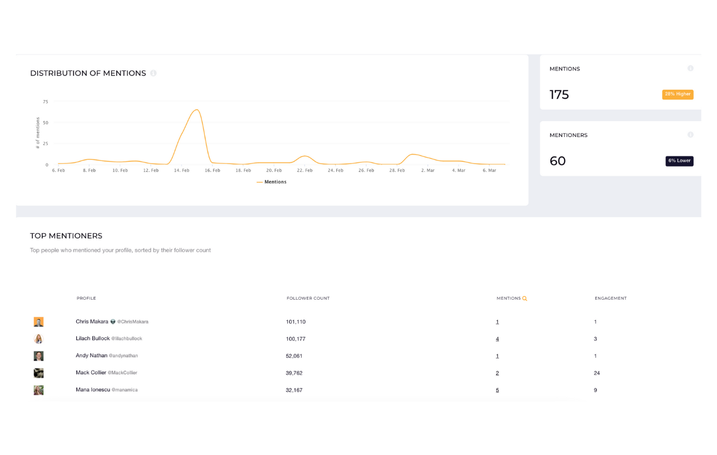Click the 14. Feb x-axis label
The width and height of the screenshot is (717, 455).
point(182,170)
